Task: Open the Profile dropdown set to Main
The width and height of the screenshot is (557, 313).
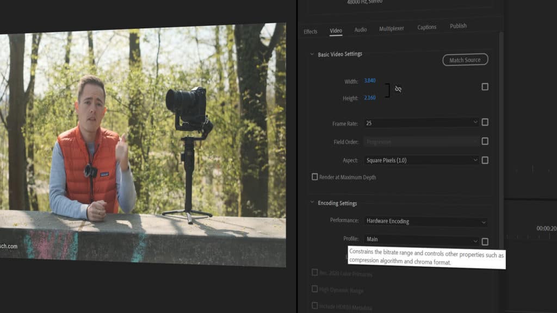Action: (422, 239)
